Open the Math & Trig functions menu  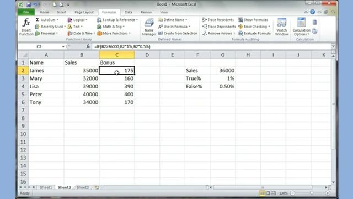pos(111,27)
